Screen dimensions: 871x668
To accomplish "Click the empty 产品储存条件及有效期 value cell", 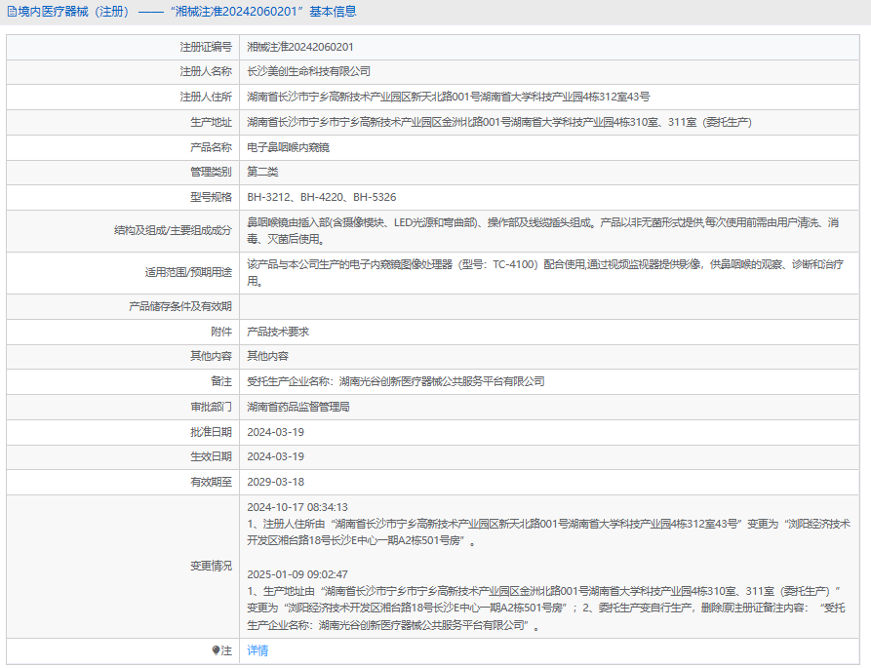I will tap(549, 306).
